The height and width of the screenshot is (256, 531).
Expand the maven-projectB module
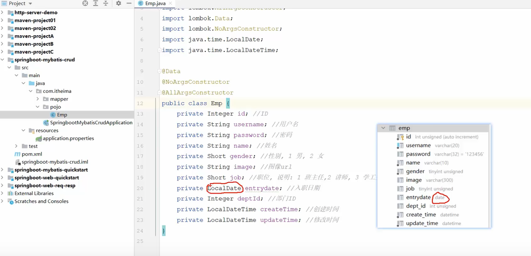coord(3,44)
